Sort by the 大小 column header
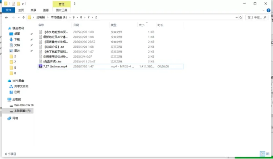Viewport: 273px width, 159px height. (x=141, y=25)
